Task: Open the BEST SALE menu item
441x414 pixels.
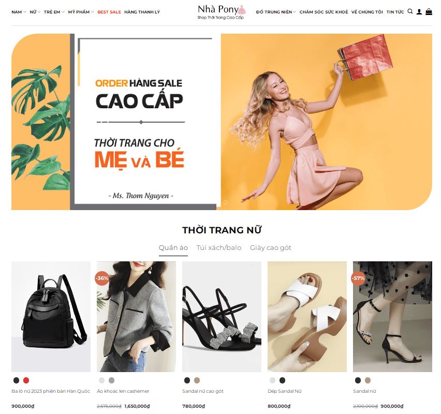Action: pyautogui.click(x=109, y=12)
